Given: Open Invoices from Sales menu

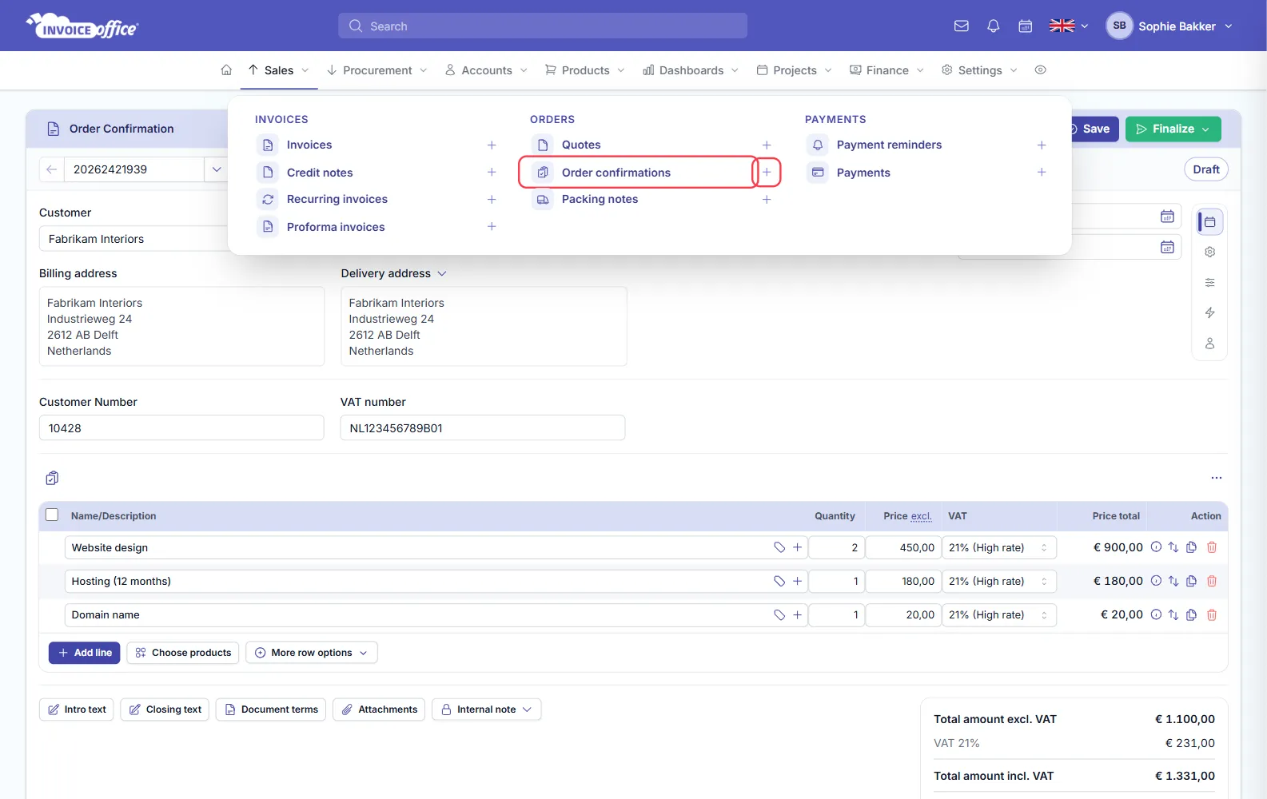Looking at the screenshot, I should point(309,145).
